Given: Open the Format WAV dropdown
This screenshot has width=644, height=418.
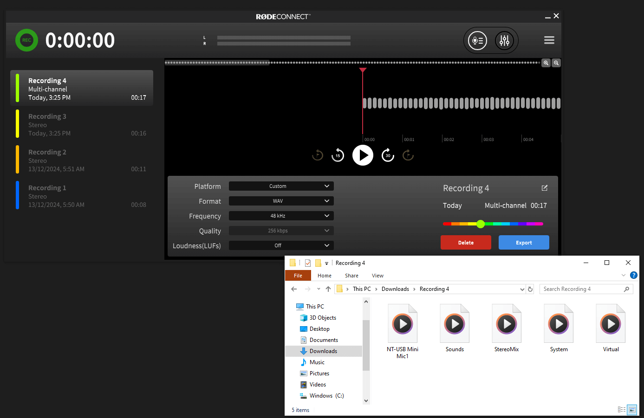Looking at the screenshot, I should point(281,201).
